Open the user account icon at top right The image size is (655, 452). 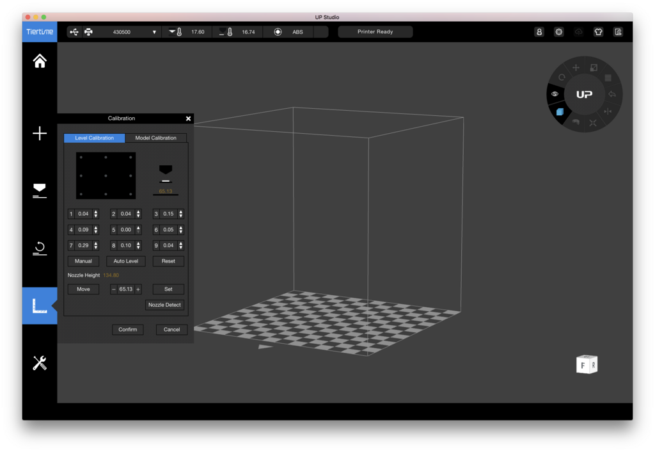click(539, 32)
